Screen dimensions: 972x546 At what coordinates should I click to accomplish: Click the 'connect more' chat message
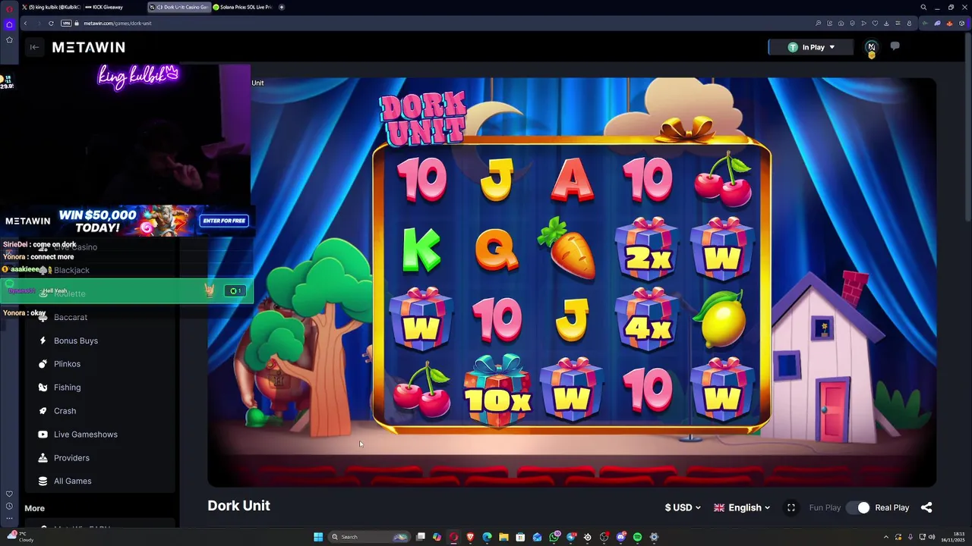click(52, 256)
